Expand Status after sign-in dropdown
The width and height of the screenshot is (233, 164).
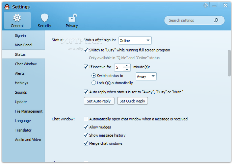(135, 41)
